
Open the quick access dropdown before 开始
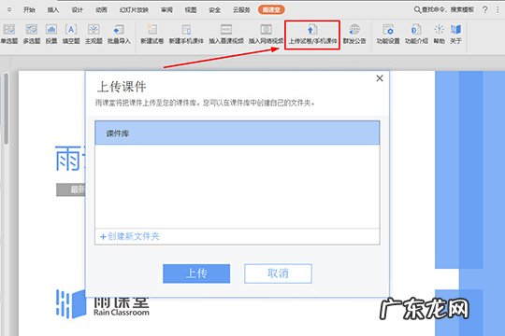[9, 9]
